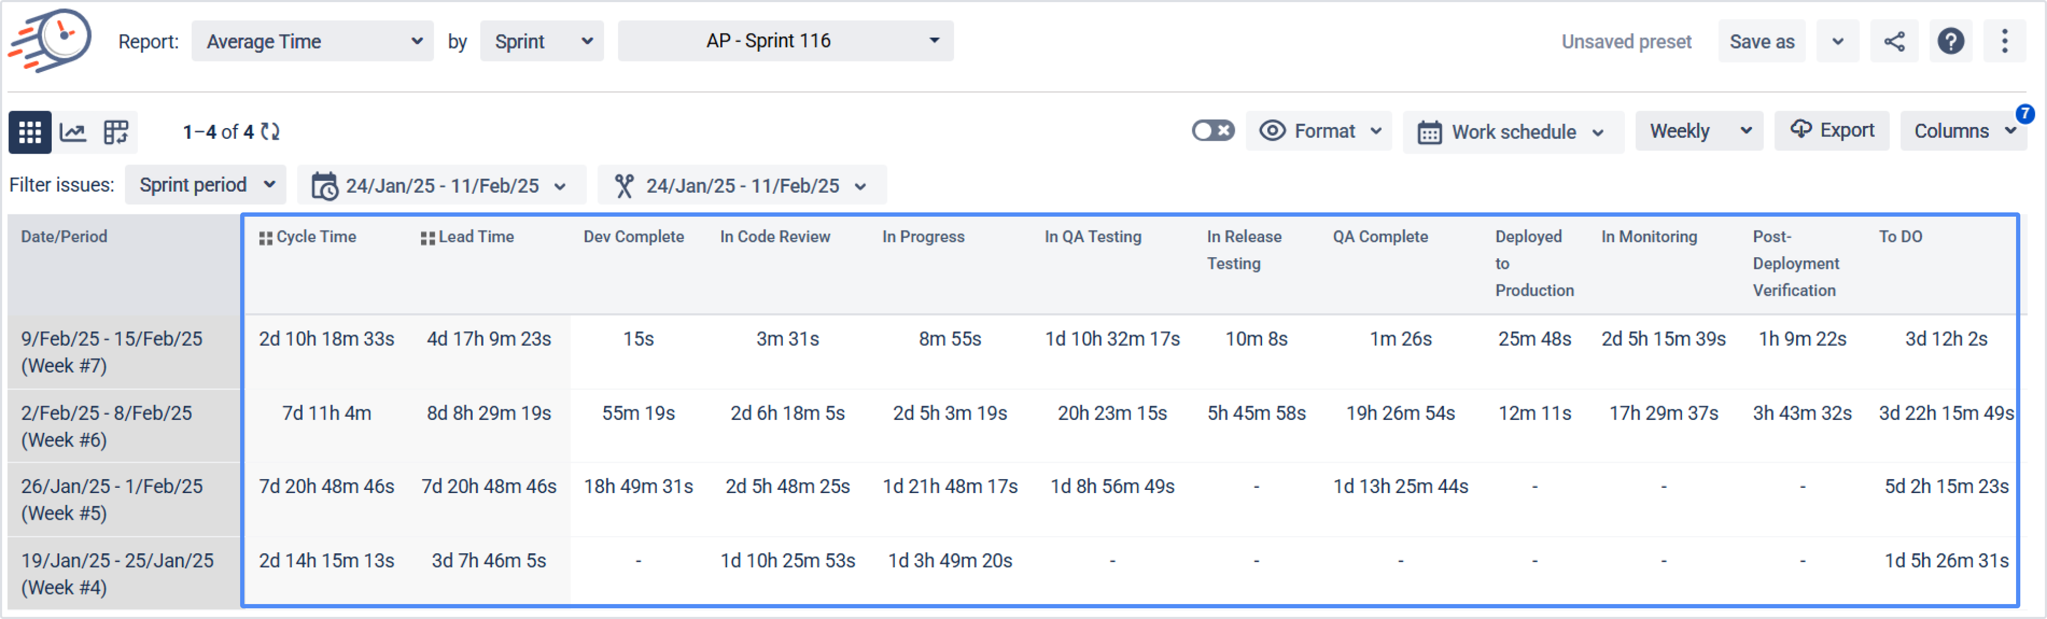Open the Weekly period dropdown

[x=1699, y=131]
